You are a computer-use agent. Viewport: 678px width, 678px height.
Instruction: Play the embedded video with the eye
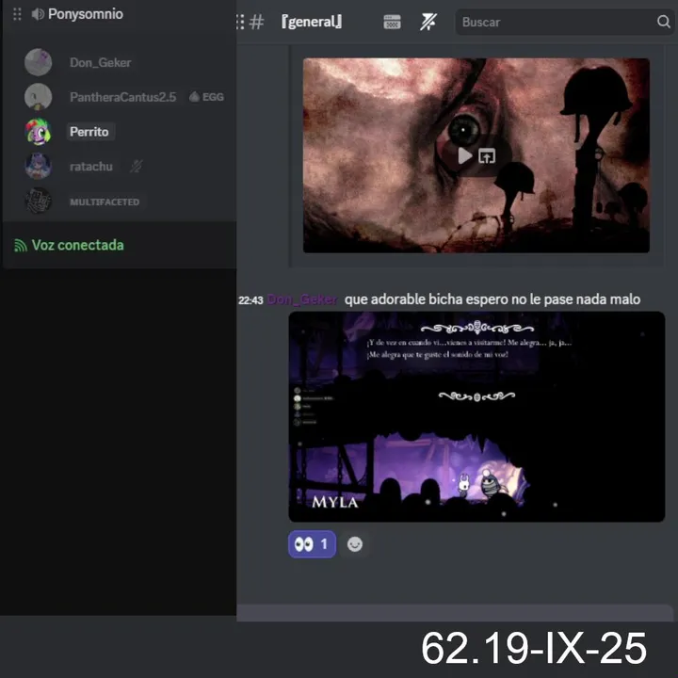tap(464, 156)
